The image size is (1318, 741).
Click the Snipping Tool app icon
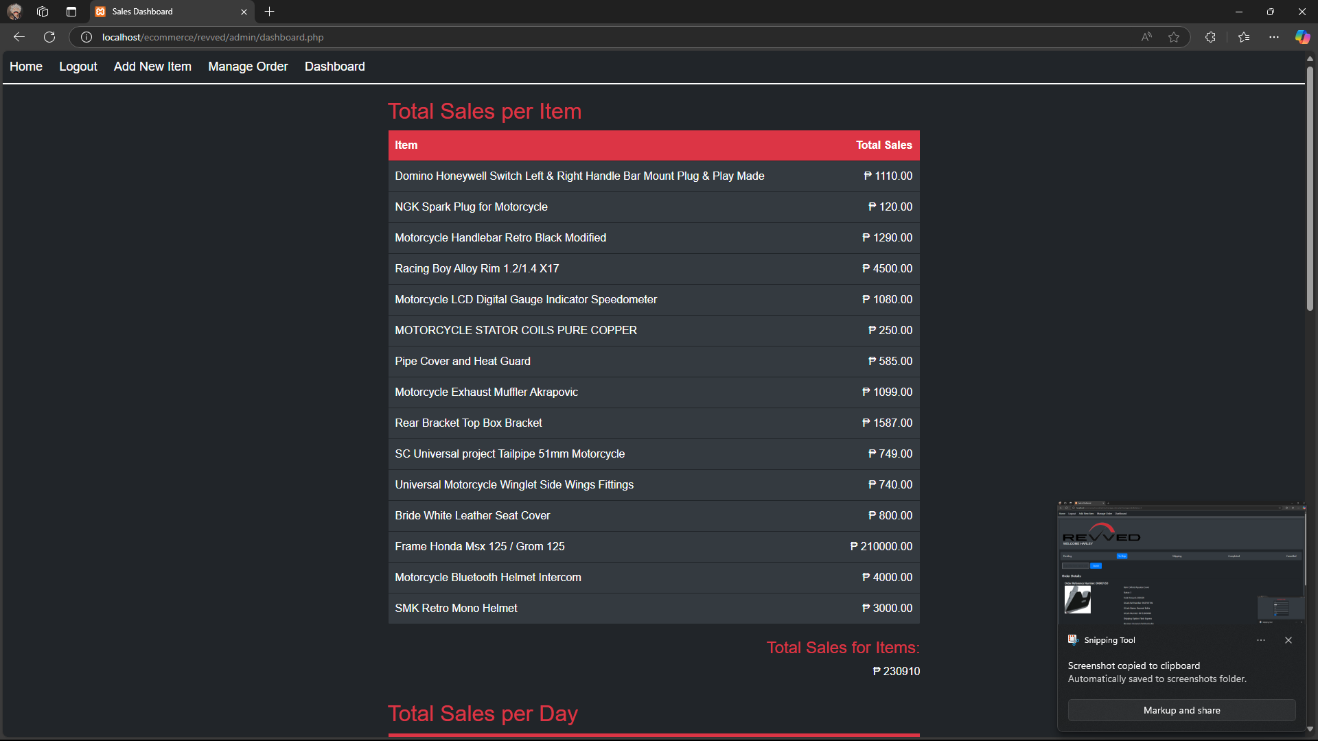point(1073,640)
